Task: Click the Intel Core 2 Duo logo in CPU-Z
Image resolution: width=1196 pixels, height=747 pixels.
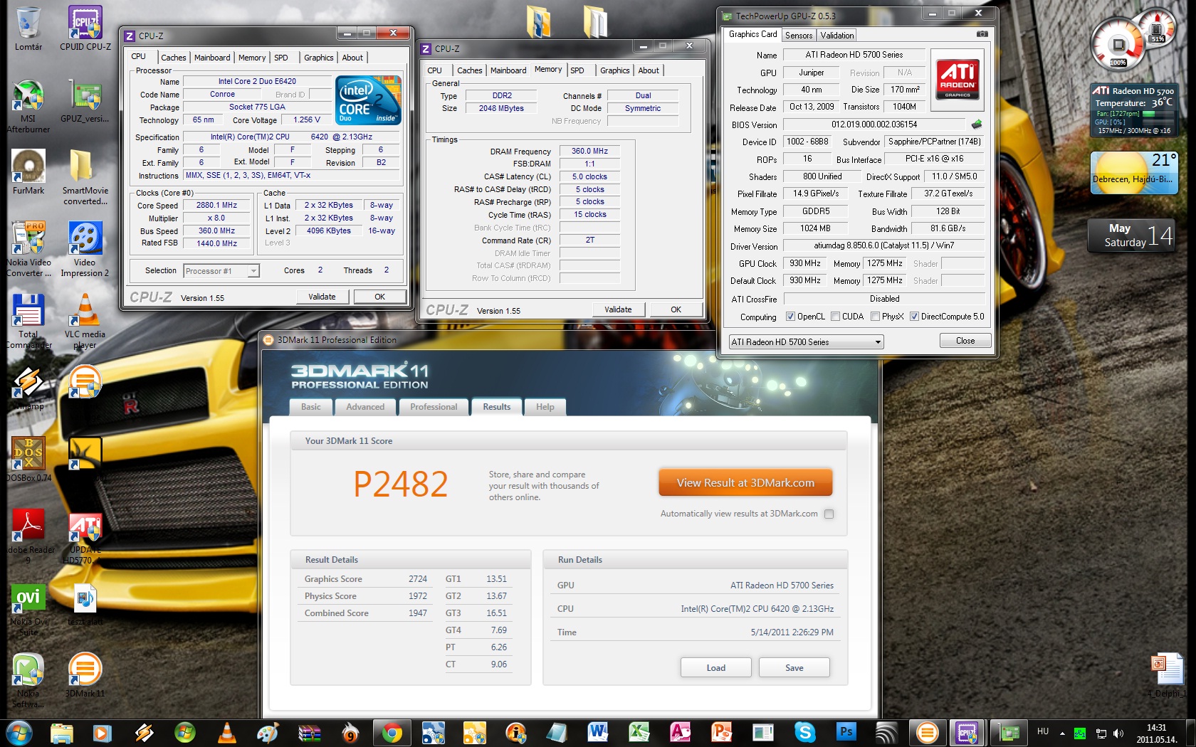Action: pos(368,100)
